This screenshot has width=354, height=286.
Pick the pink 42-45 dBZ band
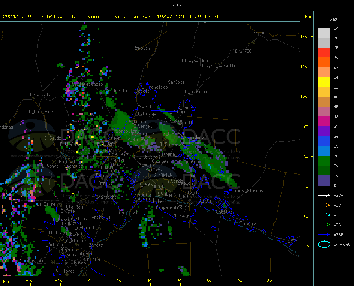(324, 112)
